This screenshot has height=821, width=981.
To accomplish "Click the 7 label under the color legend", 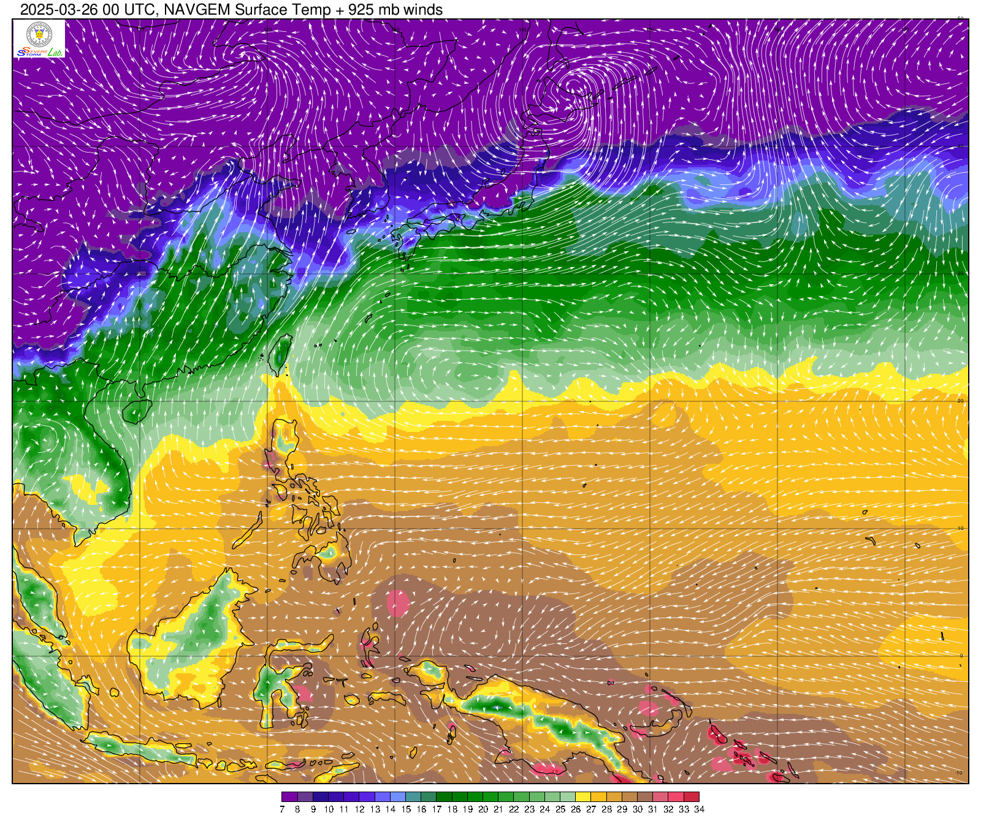I will [x=282, y=809].
